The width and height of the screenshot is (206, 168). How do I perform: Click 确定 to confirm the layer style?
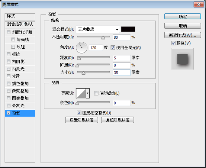[183, 17]
